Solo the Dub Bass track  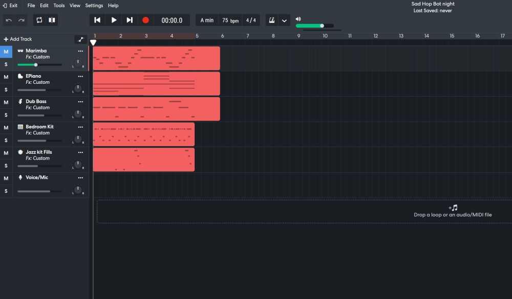tap(6, 115)
